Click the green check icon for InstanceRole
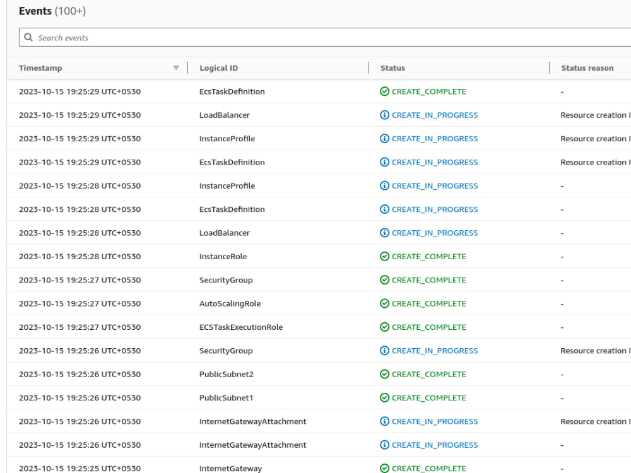The width and height of the screenshot is (631, 473). coord(384,257)
